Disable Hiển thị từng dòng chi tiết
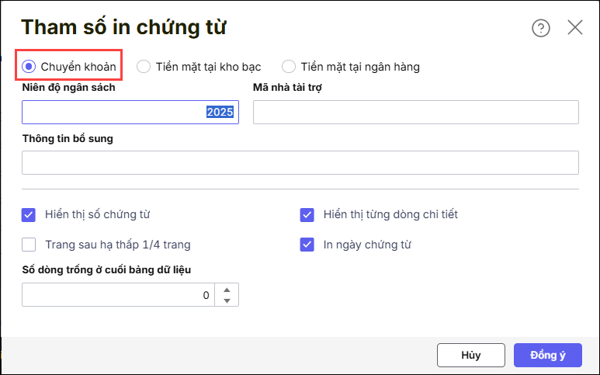 point(307,214)
